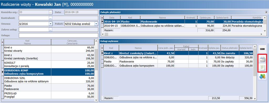Open Kontrahent browse button
Viewport: 269px width, 103px height.
[x=50, y=18]
